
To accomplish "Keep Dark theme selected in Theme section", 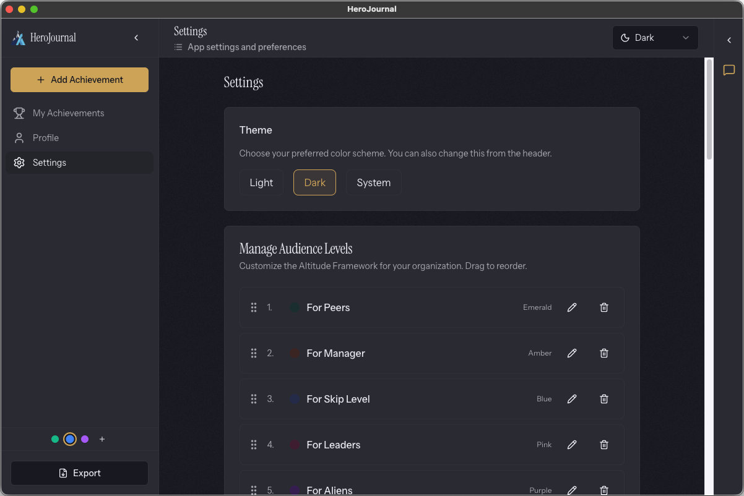I will tap(314, 182).
